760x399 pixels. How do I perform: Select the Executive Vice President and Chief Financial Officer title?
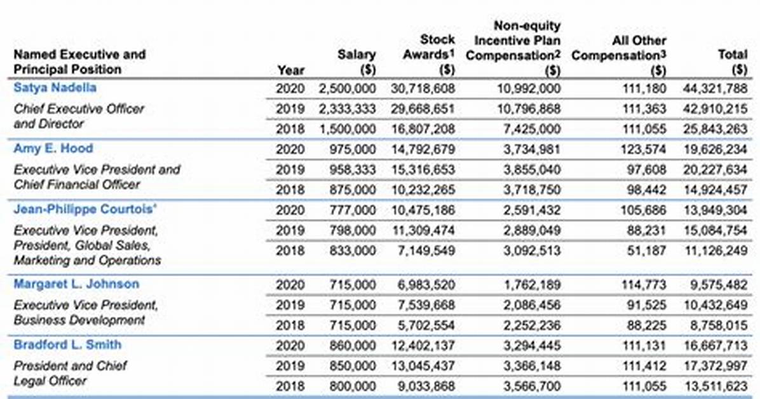[97, 177]
